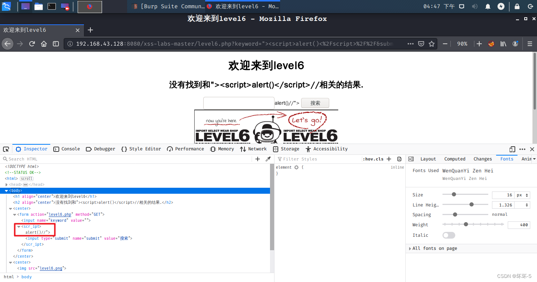Switch to the Console tab
The width and height of the screenshot is (537, 282).
click(67, 149)
